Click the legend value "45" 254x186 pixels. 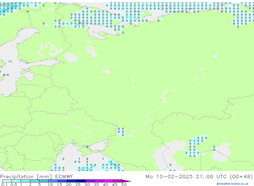pos(115,184)
